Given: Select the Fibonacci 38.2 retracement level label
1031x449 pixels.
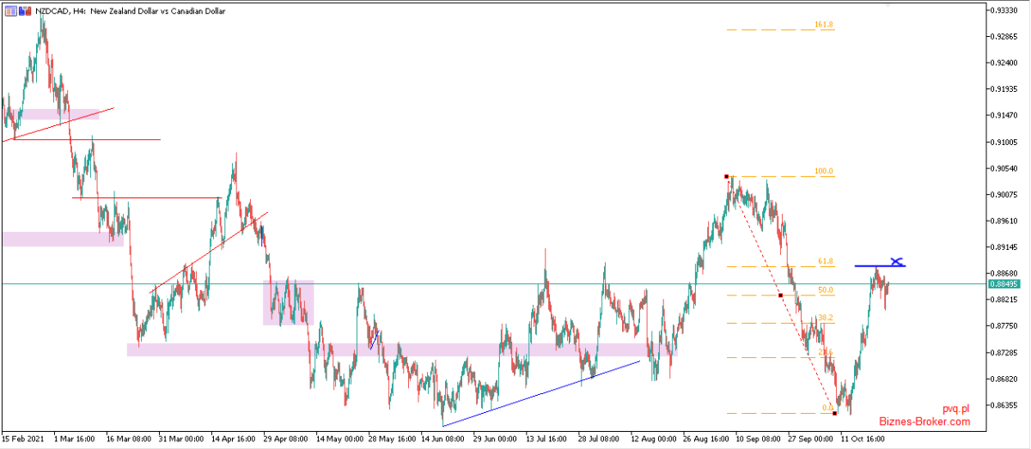Looking at the screenshot, I should click(825, 318).
